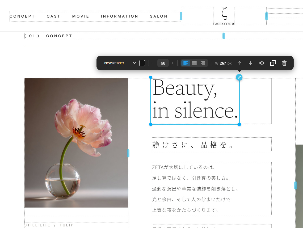
Task: Select the tulip still life image
Action: [x=76, y=143]
